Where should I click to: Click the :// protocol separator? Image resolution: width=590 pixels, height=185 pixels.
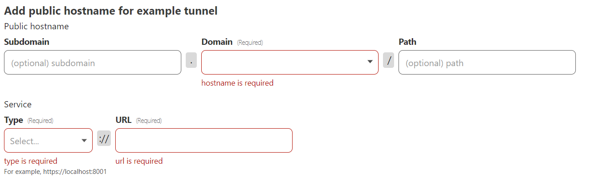(104, 138)
